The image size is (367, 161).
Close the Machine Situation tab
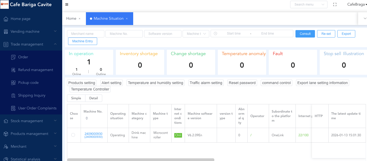tap(127, 19)
